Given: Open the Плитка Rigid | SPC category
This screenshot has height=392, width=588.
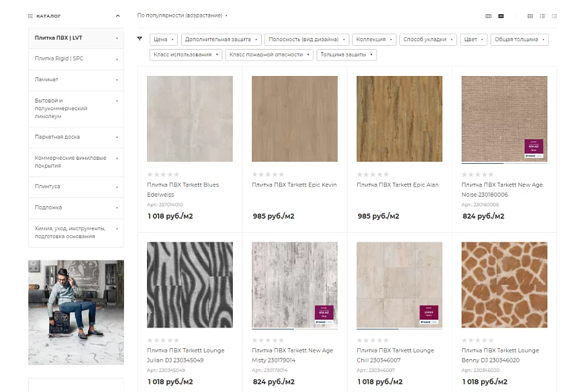Looking at the screenshot, I should 76,59.
